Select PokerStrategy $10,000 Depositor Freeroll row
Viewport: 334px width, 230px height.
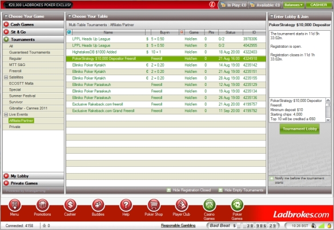[166, 59]
